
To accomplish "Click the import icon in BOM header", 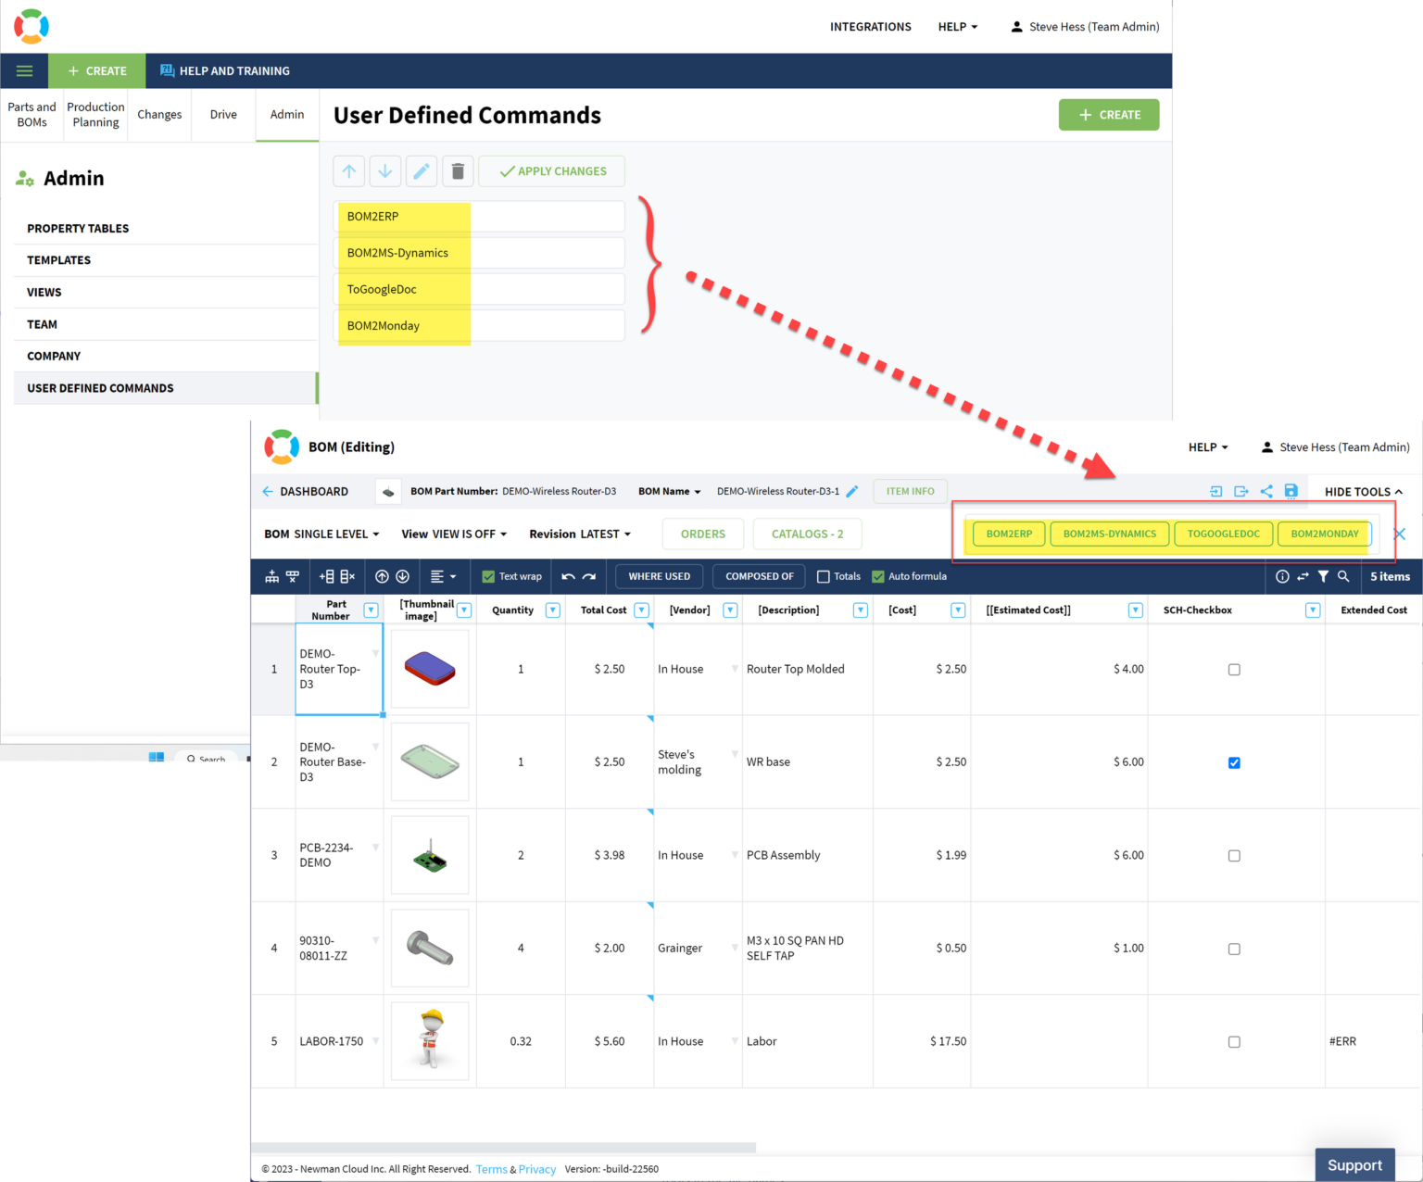I will click(1215, 492).
